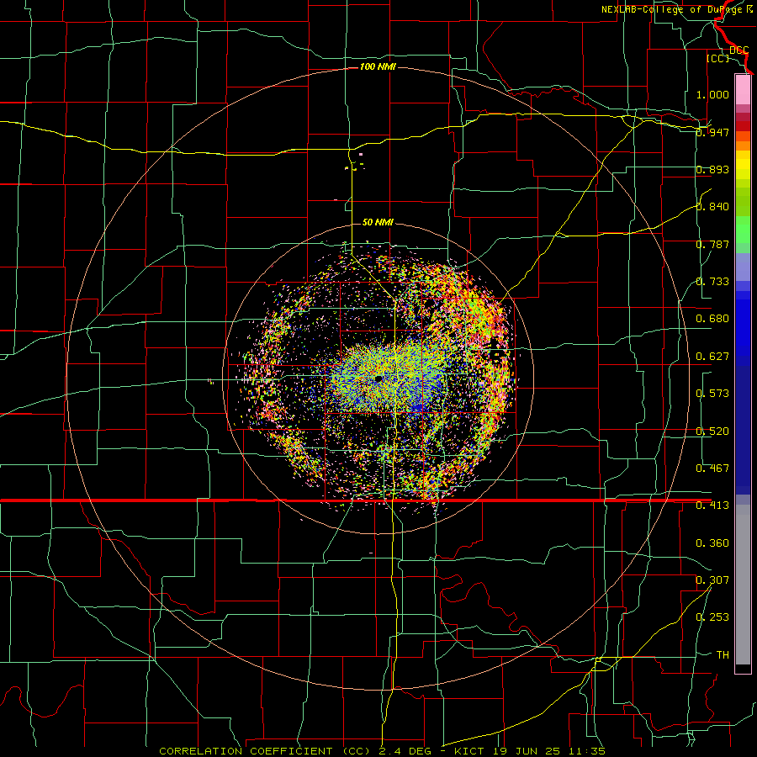757x757 pixels.
Task: Select the 0.413 legend value
Action: [712, 506]
